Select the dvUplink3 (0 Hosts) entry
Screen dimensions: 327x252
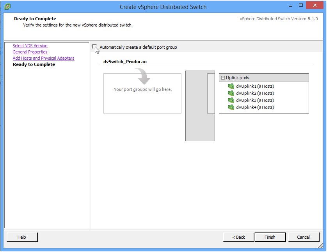[x=255, y=100]
